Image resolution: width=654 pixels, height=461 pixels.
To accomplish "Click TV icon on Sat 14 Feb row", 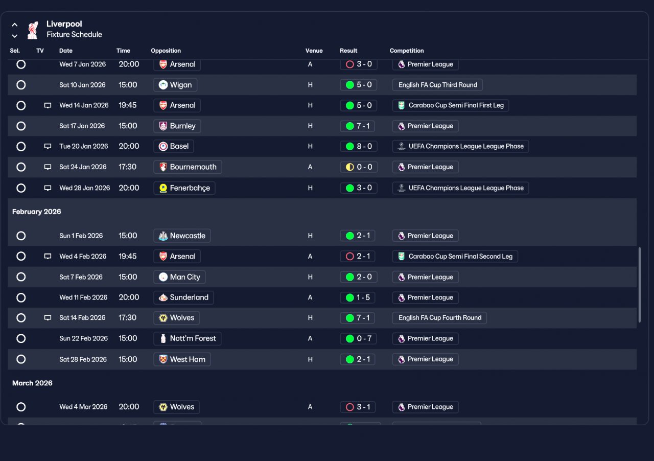I will click(48, 317).
